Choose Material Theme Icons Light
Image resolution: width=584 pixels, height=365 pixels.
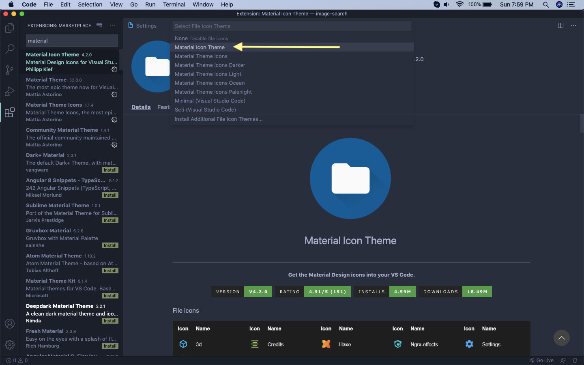click(x=292, y=74)
